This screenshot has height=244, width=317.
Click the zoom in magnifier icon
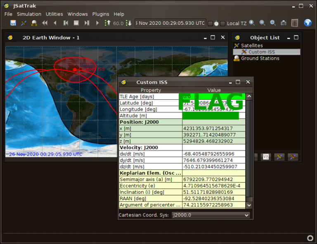coord(252,23)
